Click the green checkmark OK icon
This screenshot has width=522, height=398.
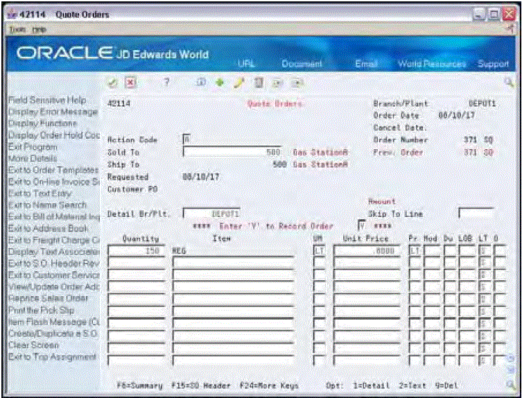point(112,83)
